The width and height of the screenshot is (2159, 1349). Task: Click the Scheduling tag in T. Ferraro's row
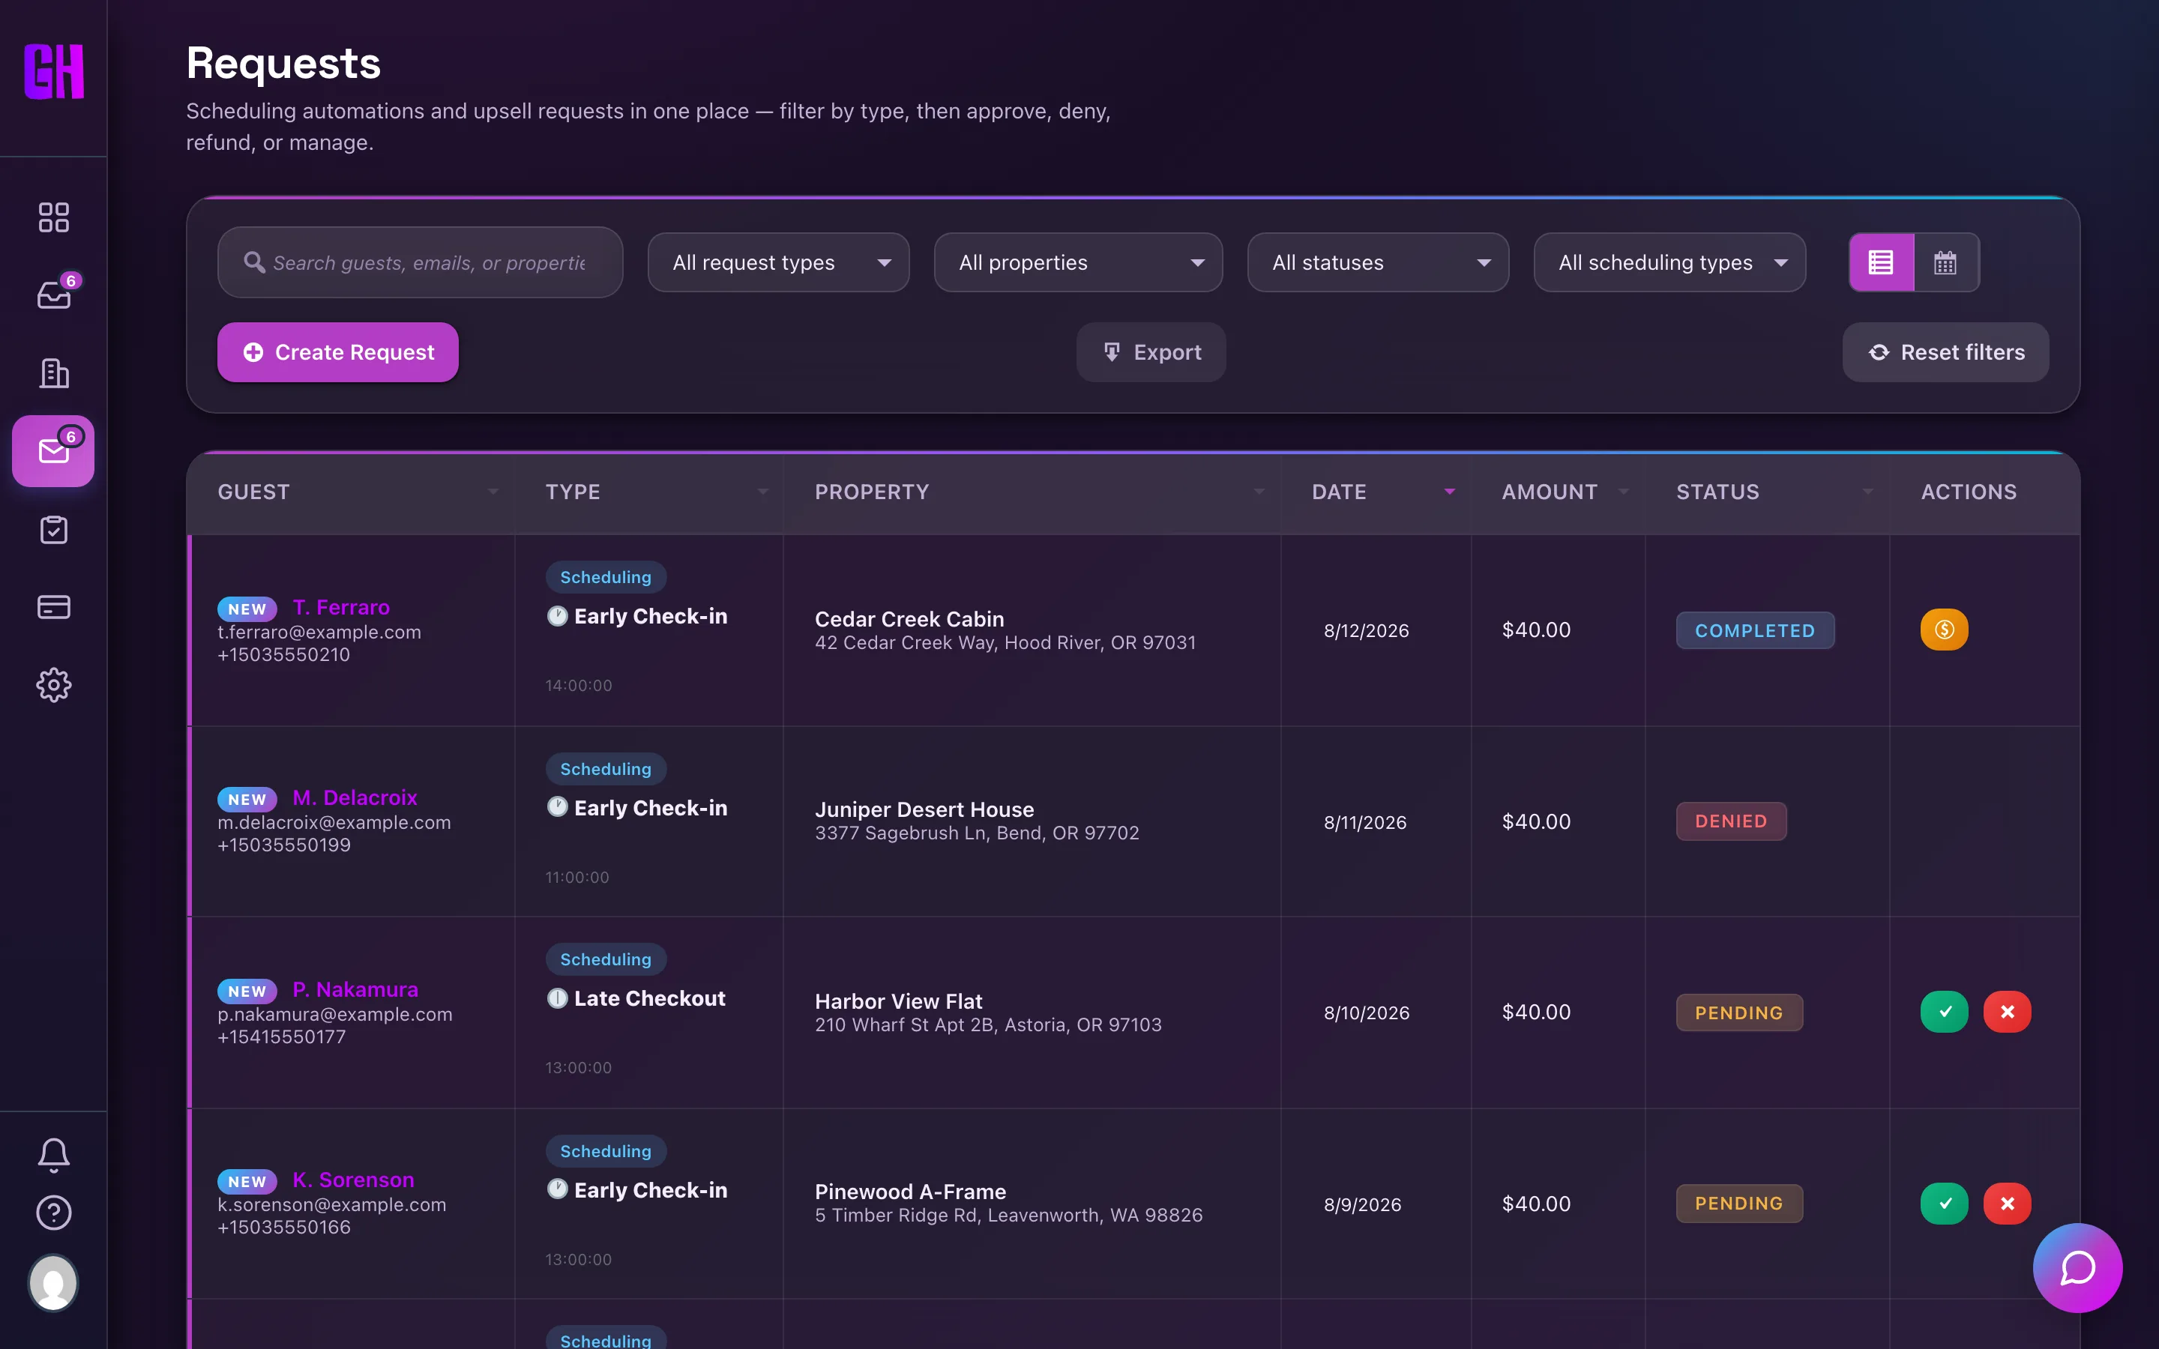click(606, 577)
